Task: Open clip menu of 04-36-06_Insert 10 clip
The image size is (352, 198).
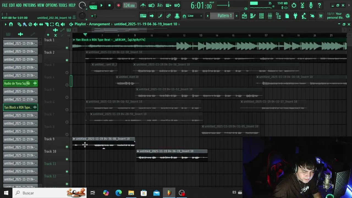Action: [x=74, y=139]
